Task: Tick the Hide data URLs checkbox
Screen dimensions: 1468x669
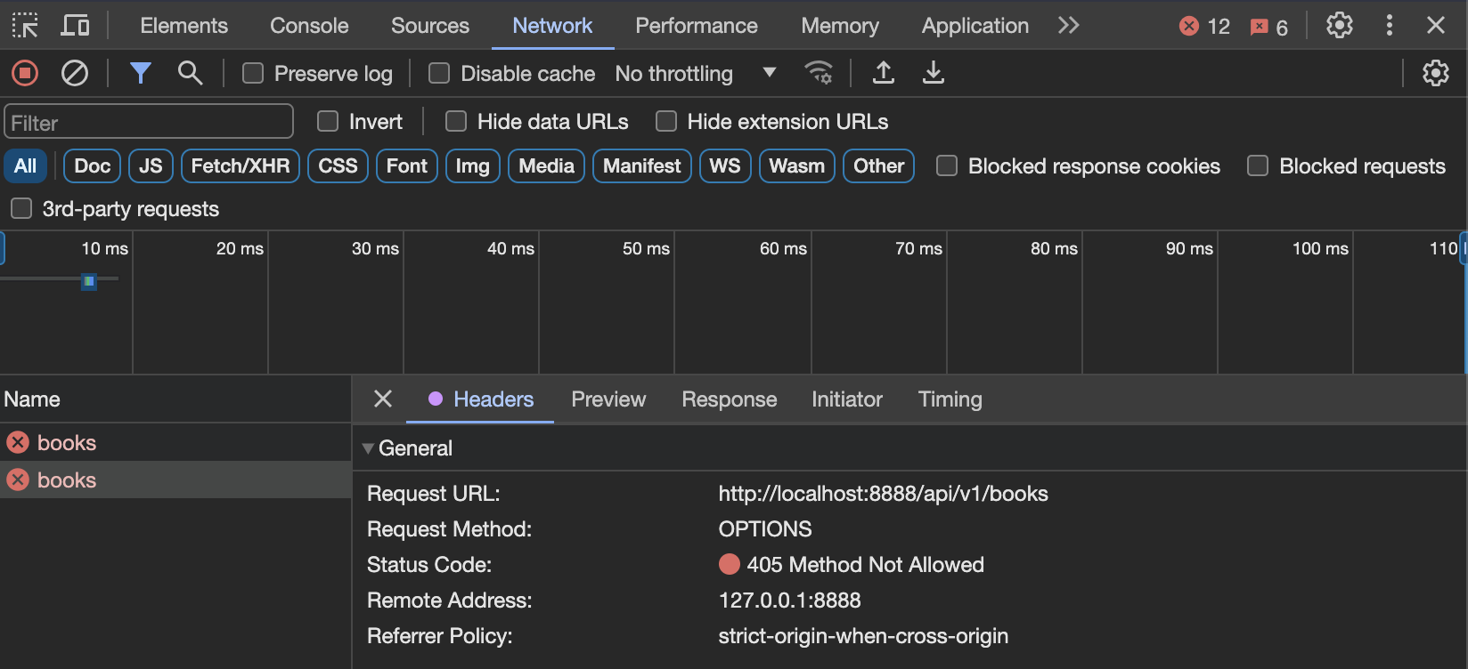Action: tap(456, 122)
